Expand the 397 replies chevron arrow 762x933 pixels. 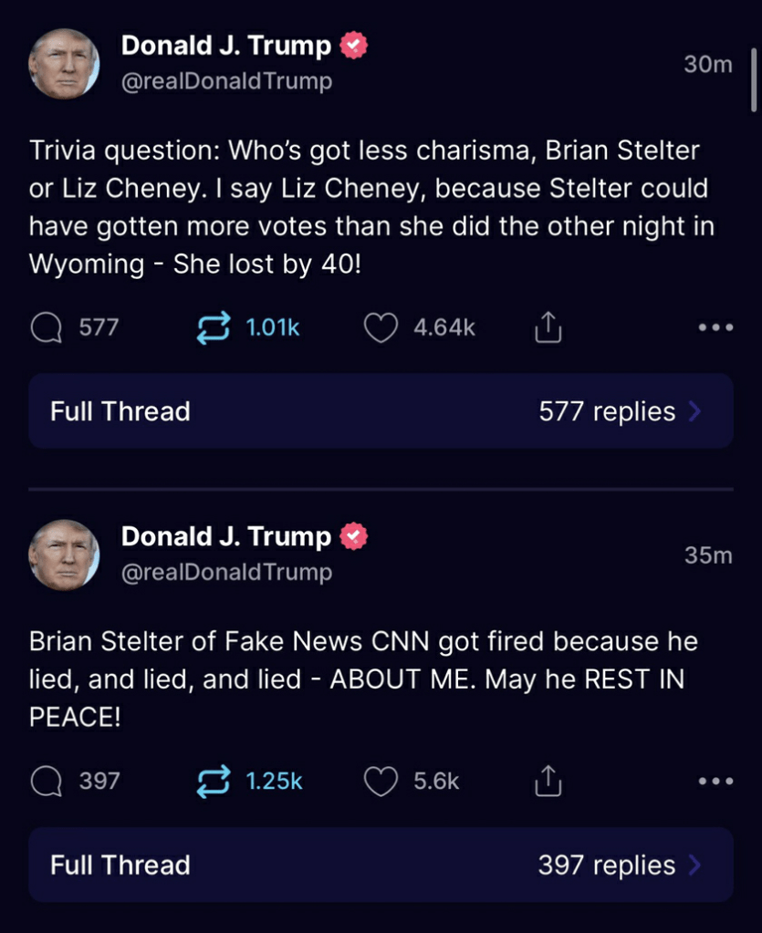point(695,865)
